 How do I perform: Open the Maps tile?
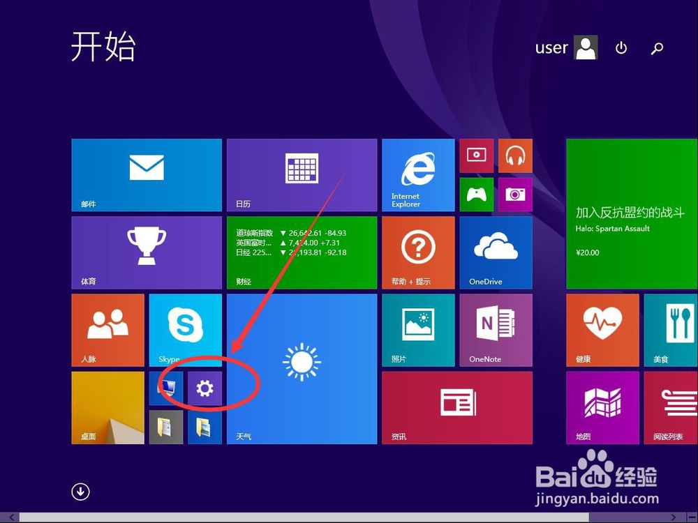coord(602,408)
